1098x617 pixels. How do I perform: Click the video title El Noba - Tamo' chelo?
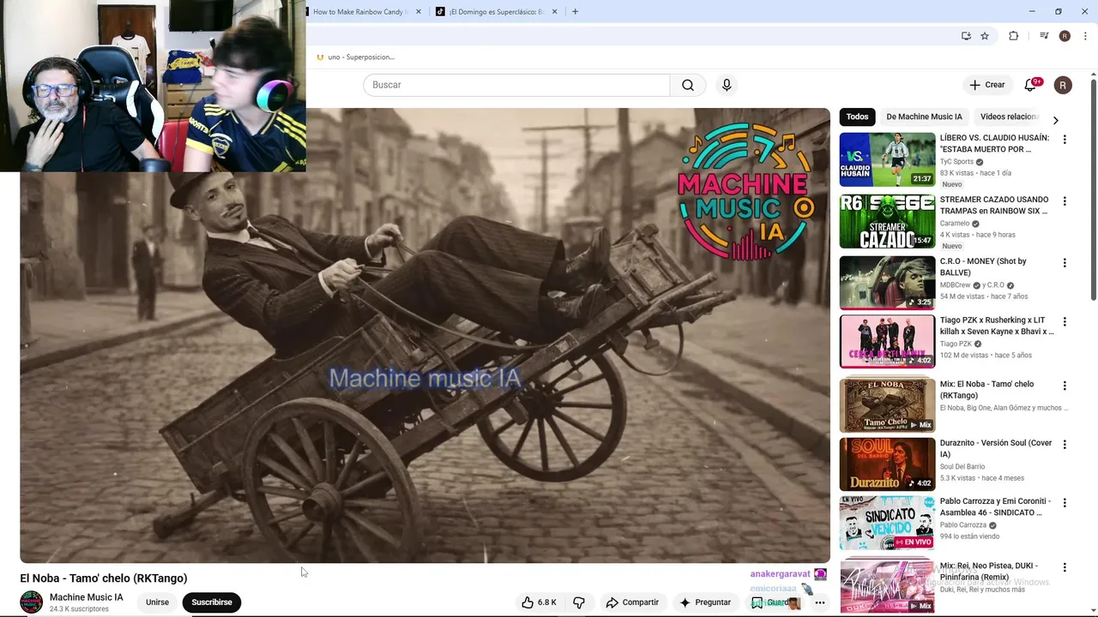pos(104,578)
